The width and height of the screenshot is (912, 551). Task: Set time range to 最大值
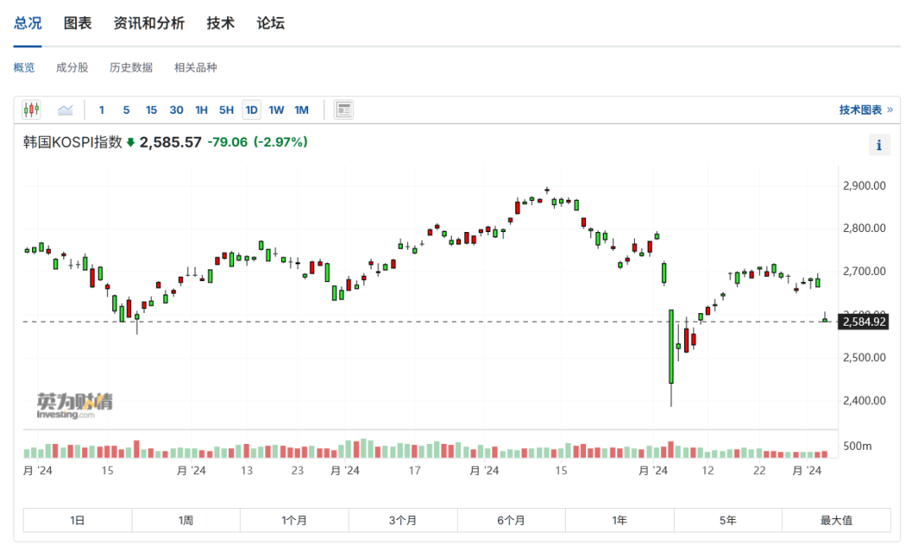coord(836,520)
